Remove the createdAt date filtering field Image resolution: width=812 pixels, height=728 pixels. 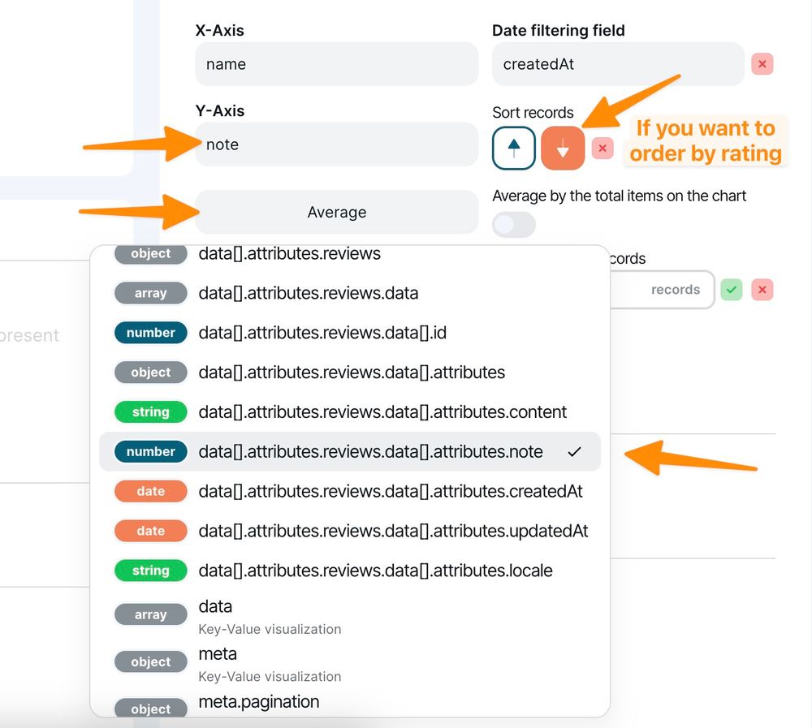762,63
